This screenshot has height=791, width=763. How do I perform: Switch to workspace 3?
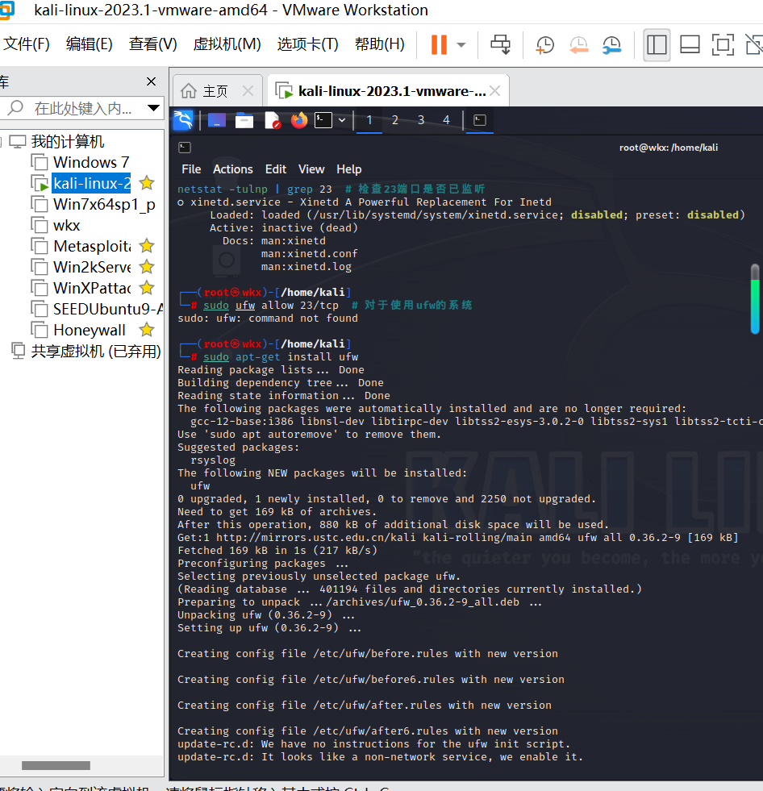421,120
